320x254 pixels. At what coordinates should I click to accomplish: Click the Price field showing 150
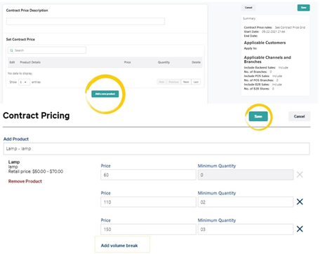point(148,230)
